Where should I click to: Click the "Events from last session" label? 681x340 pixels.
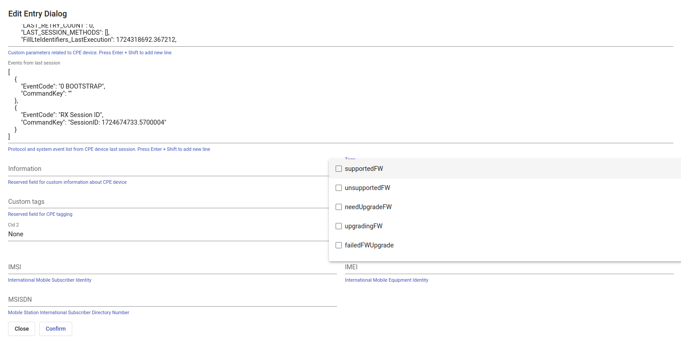tap(34, 63)
